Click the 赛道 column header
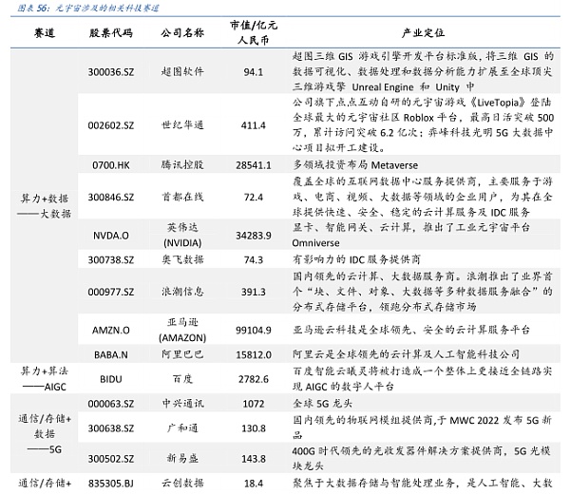This screenshot has width=570, height=494. tap(45, 33)
